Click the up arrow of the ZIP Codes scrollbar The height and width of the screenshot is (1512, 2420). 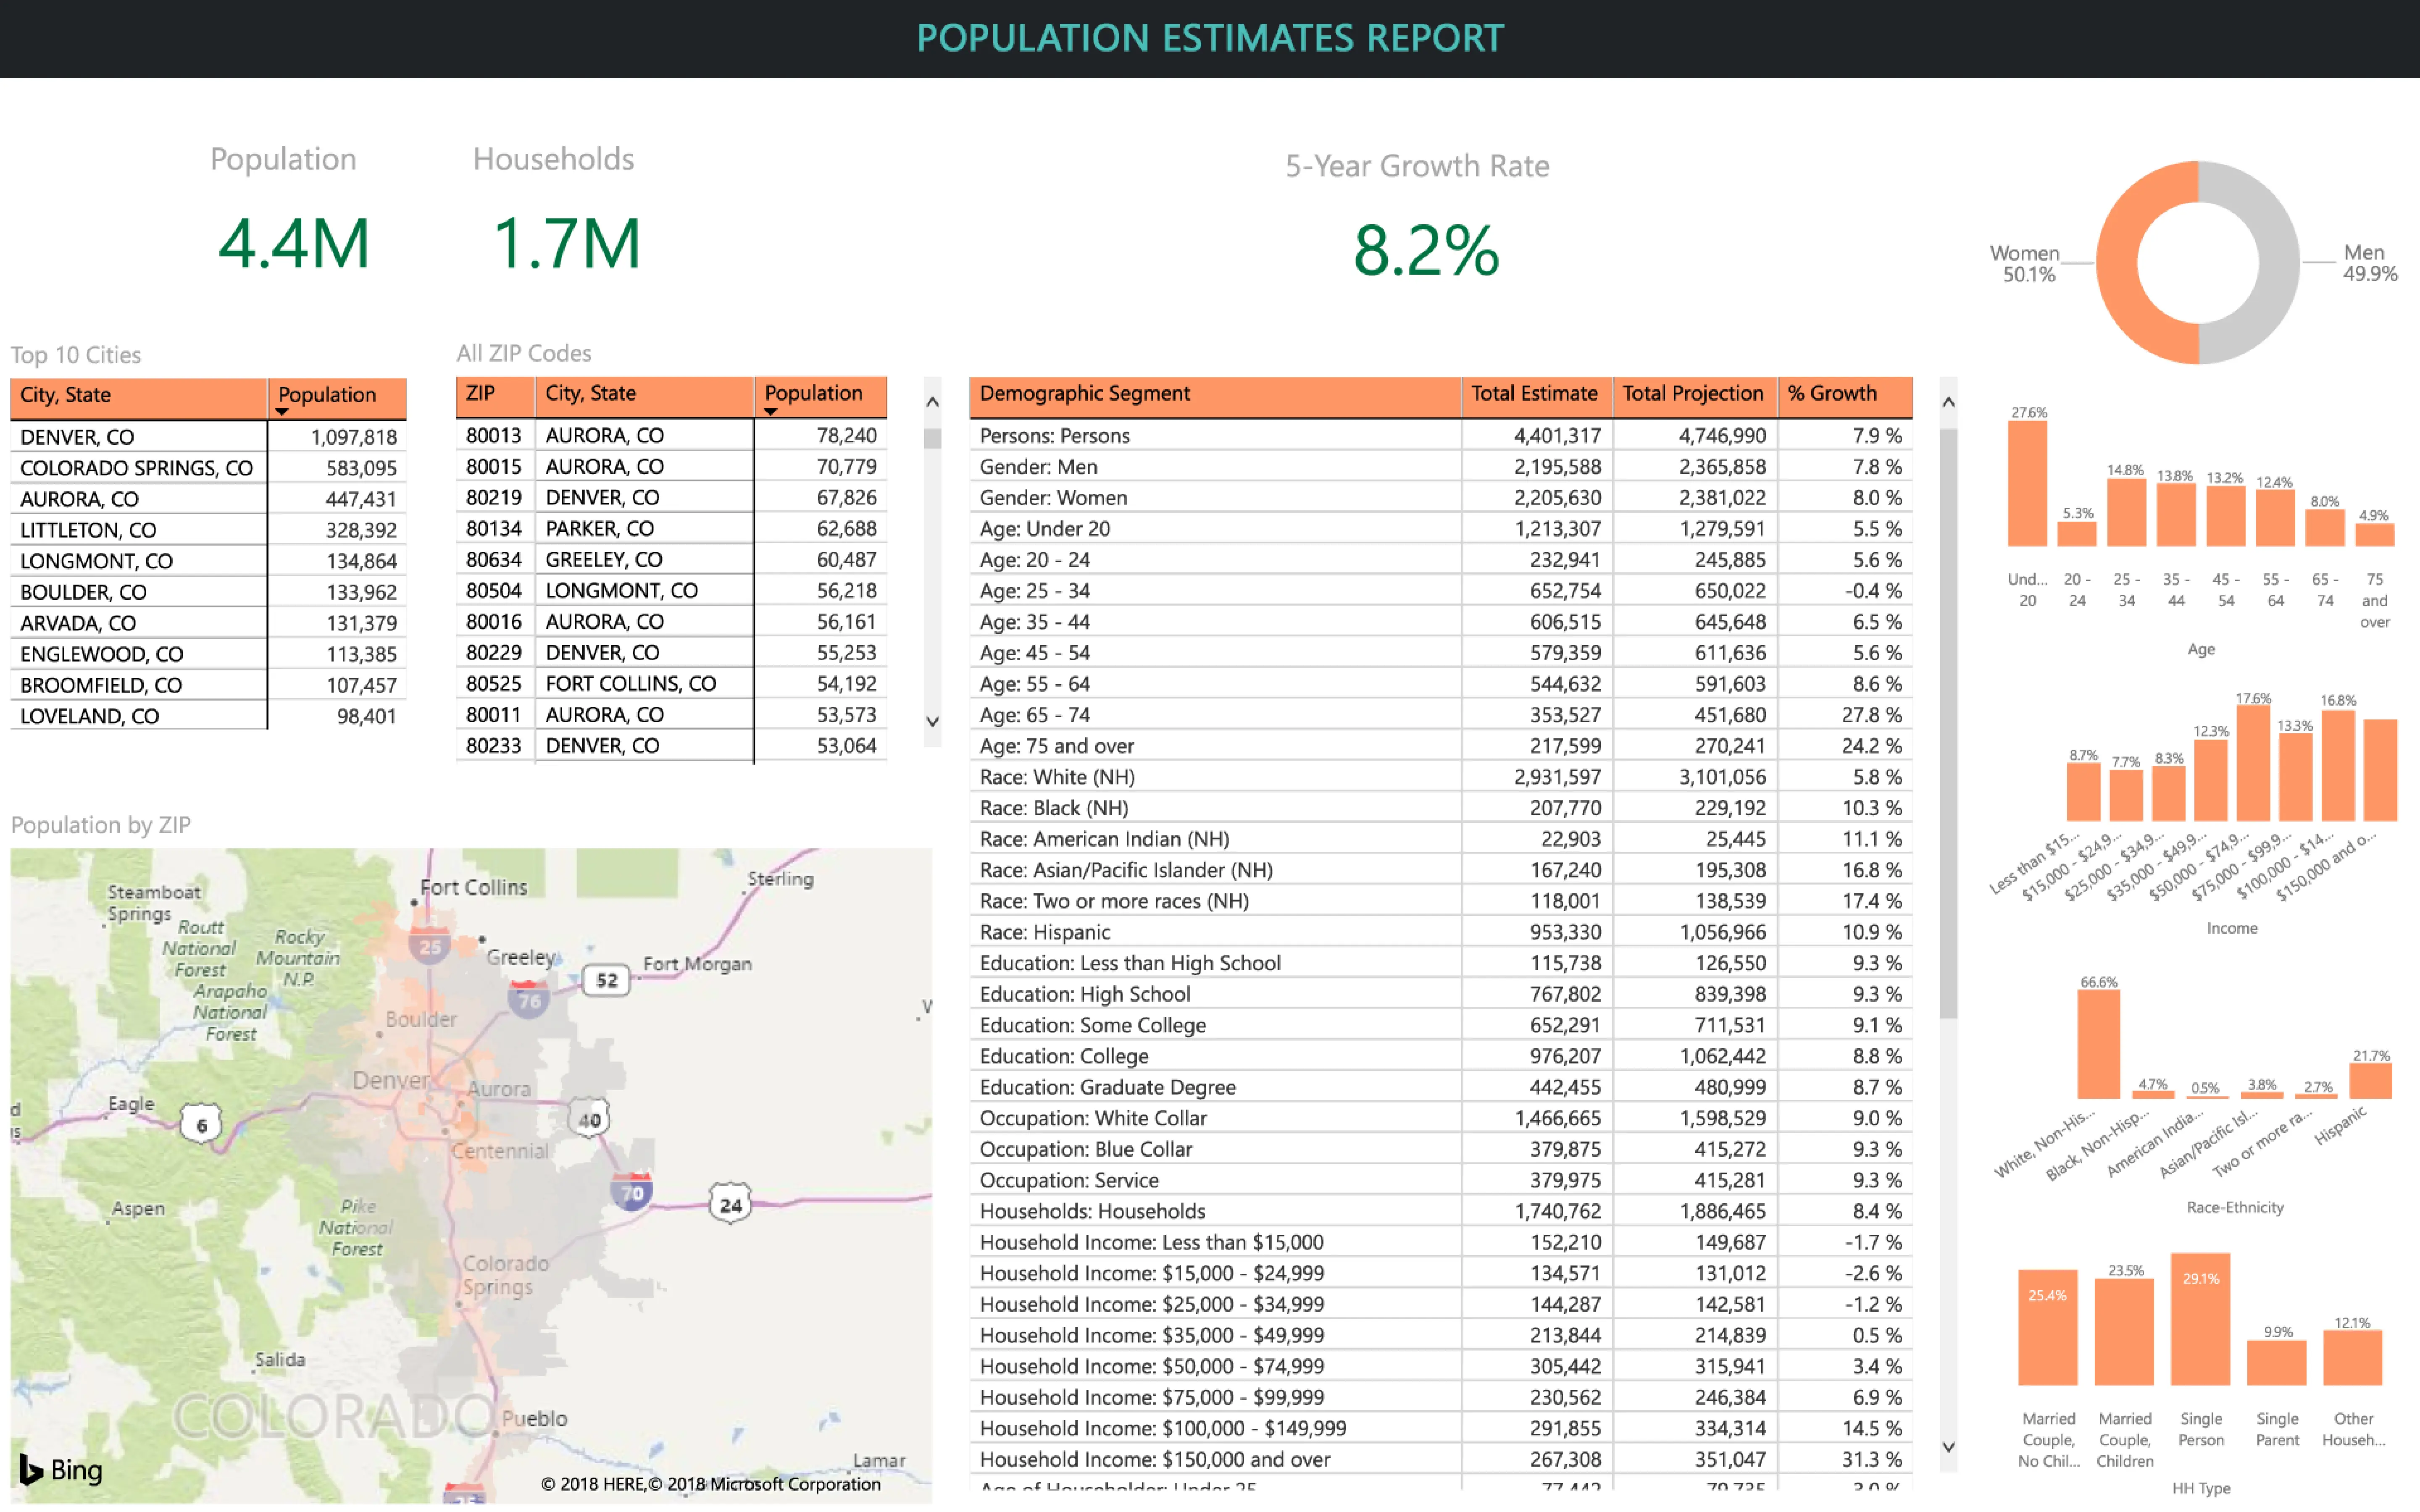pyautogui.click(x=932, y=402)
